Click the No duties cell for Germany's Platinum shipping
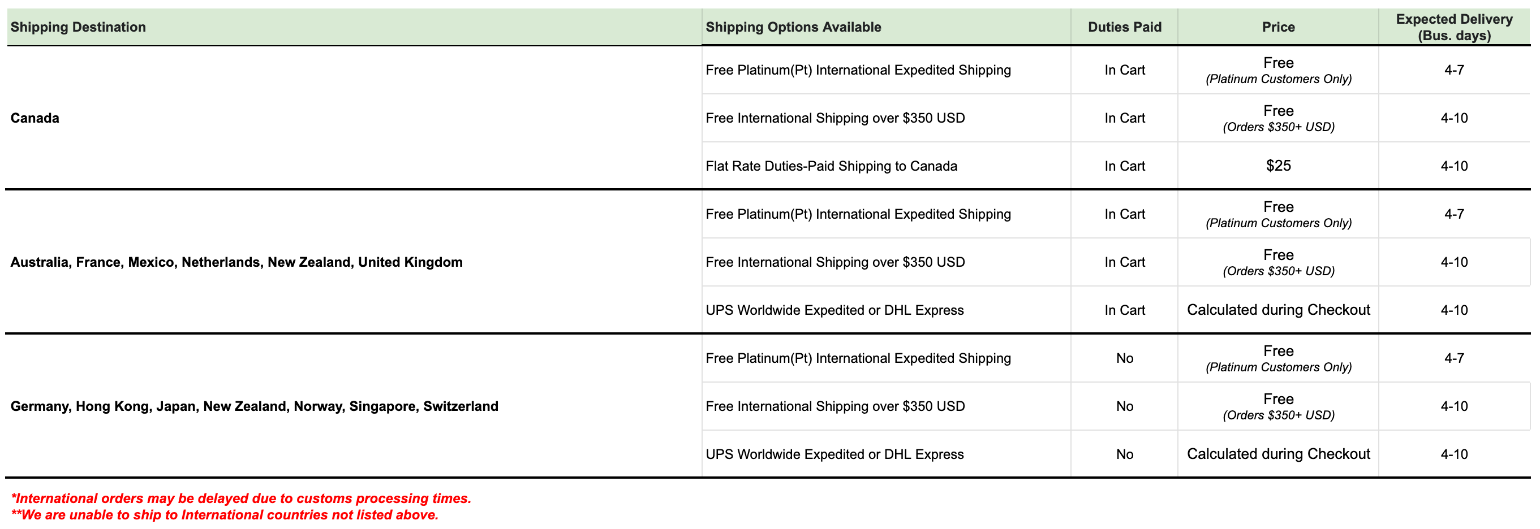 1124,358
